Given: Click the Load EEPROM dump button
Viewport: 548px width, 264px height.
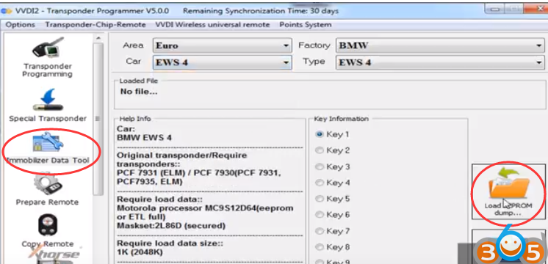Looking at the screenshot, I should click(x=508, y=192).
